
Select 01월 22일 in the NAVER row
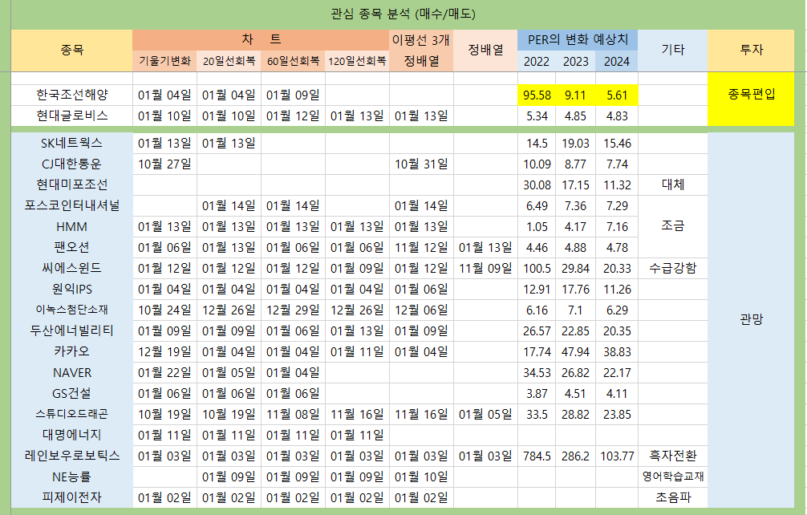click(x=164, y=372)
